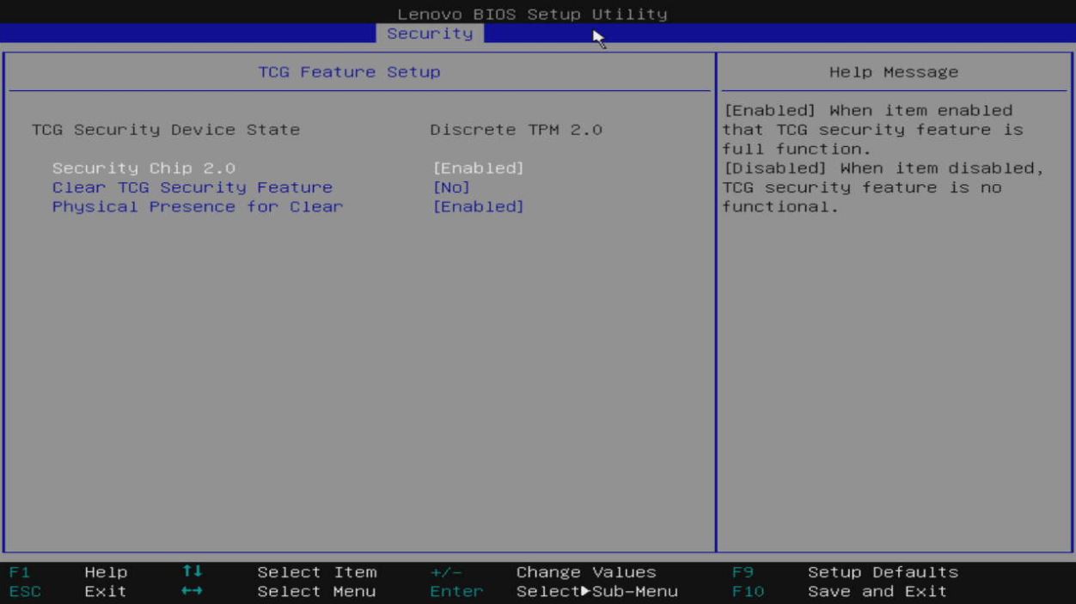
Task: Click the Save and Exit label
Action: [x=877, y=591]
